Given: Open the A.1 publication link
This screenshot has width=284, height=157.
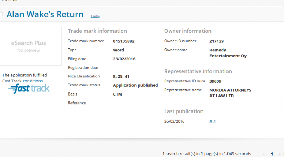Looking at the screenshot, I should tap(213, 121).
